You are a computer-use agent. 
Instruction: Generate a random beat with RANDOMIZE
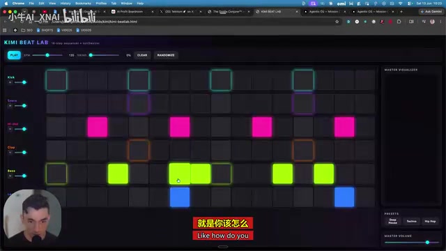point(166,55)
